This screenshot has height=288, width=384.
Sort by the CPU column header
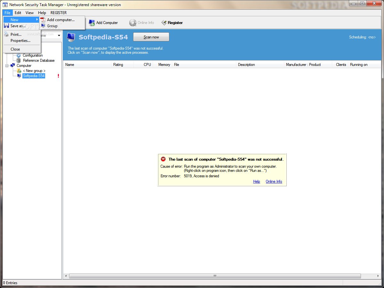point(143,65)
